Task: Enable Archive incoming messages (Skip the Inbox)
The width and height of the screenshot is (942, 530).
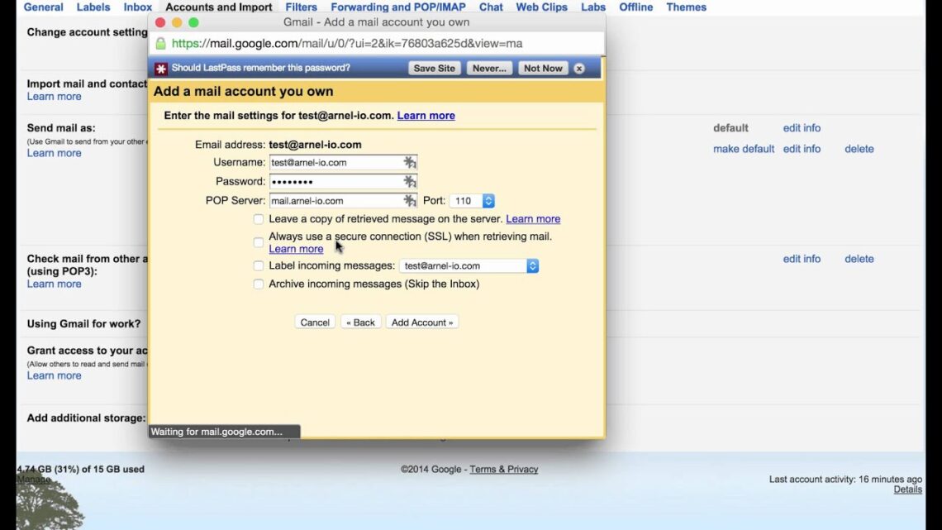Action: tap(259, 284)
